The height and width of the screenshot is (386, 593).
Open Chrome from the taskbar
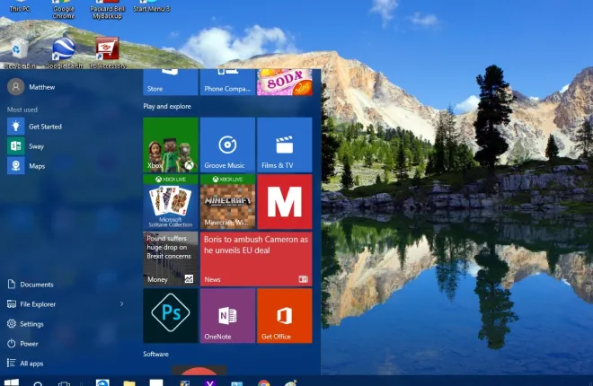pos(263,382)
